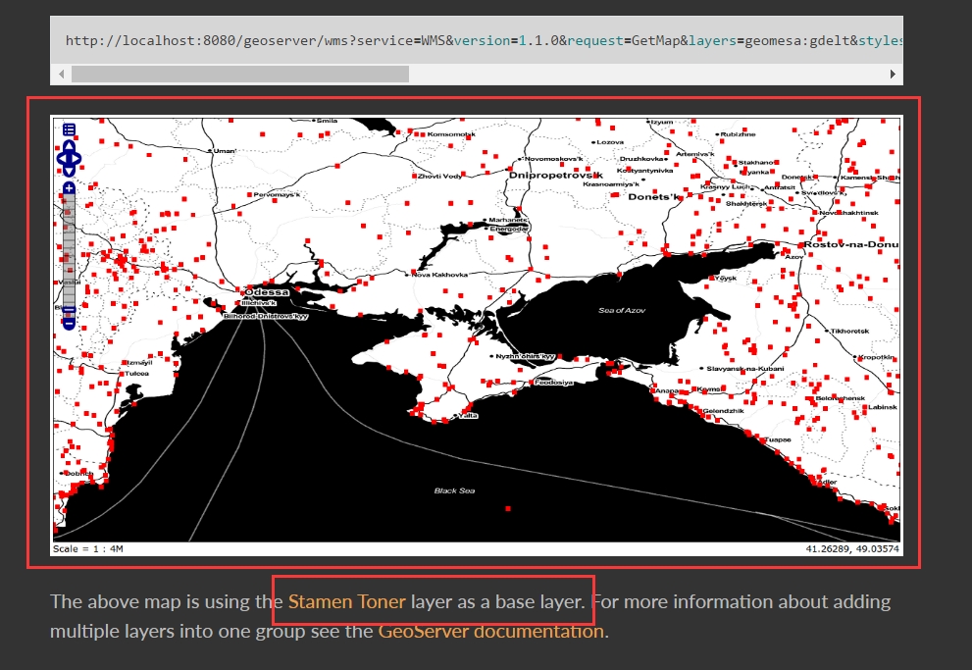The image size is (972, 670).
Task: Pan the map south with down arrow
Action: click(69, 169)
